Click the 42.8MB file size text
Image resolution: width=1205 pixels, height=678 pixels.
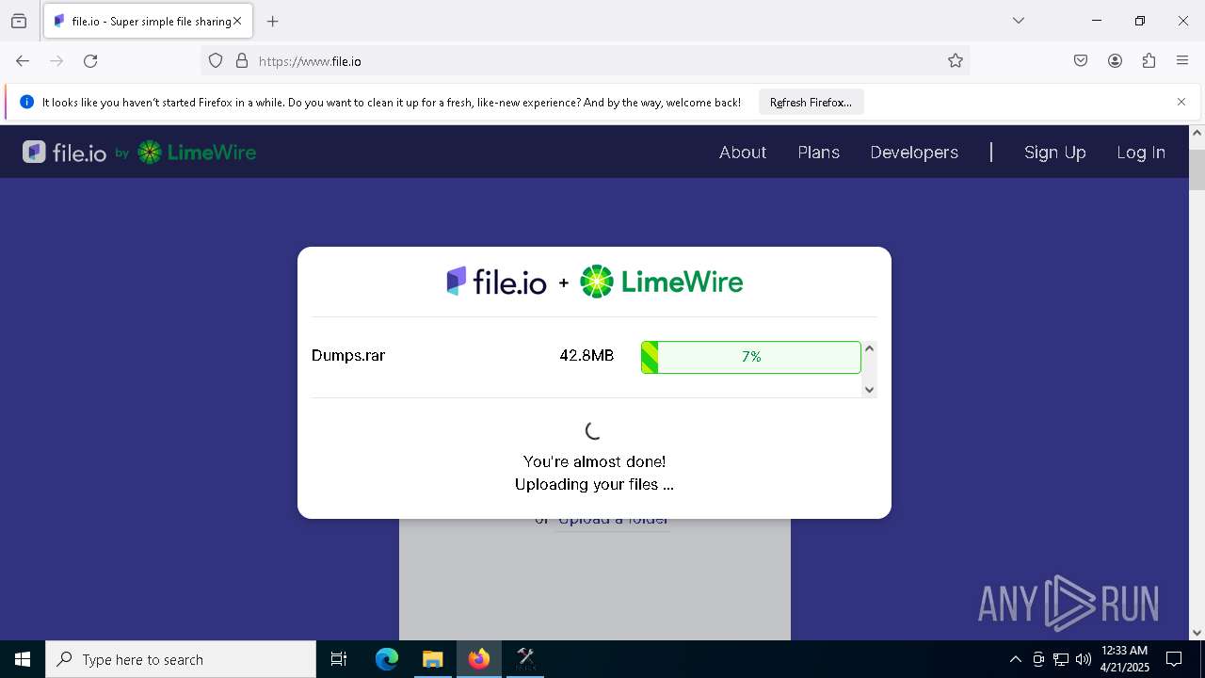point(586,356)
